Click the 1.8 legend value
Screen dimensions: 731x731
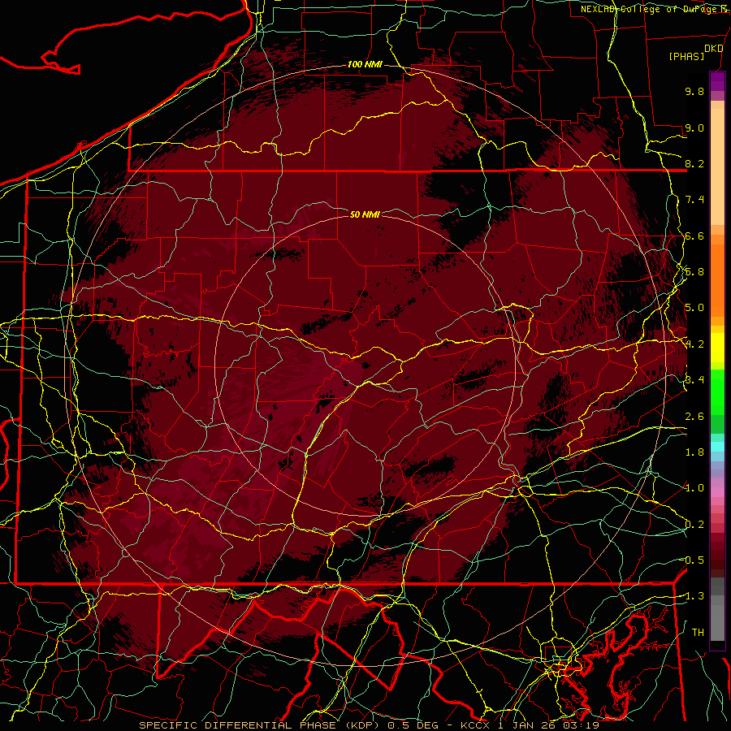tap(694, 452)
